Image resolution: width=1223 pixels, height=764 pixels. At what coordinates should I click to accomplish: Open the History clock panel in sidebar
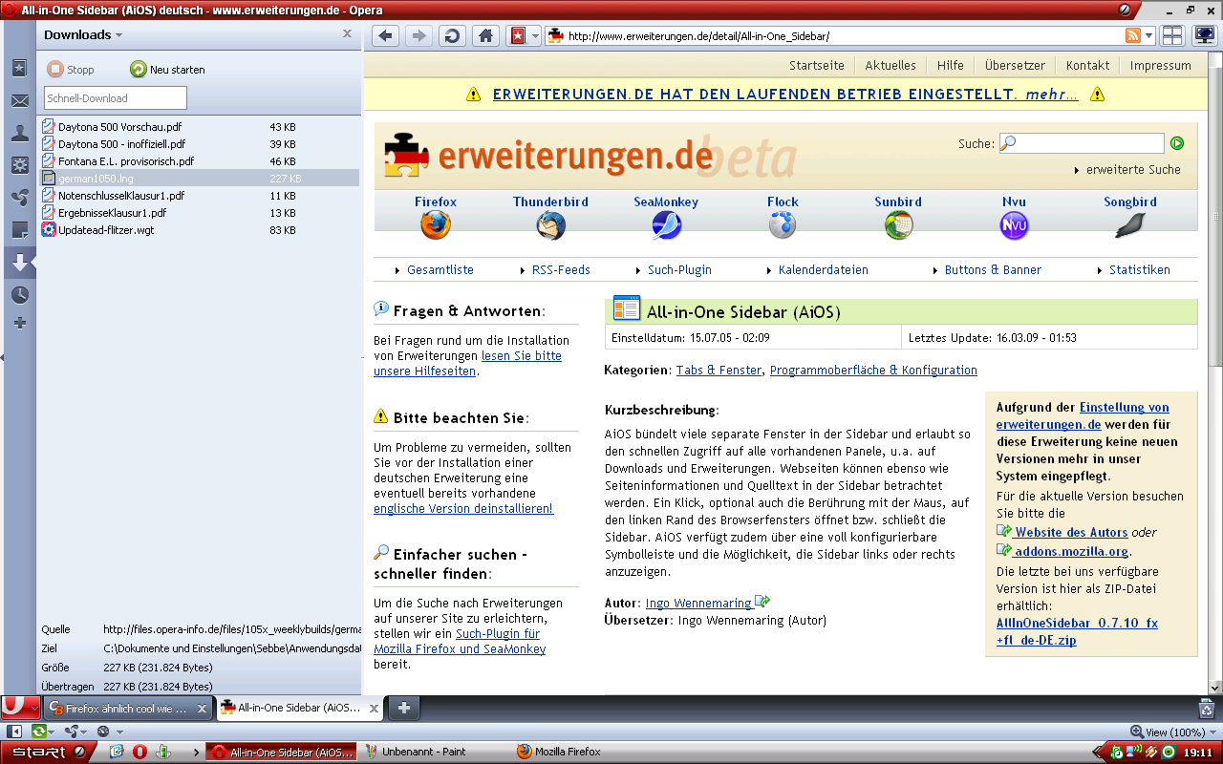[x=19, y=295]
